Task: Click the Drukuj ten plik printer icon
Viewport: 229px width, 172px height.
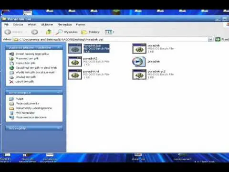Action: pyautogui.click(x=11, y=77)
